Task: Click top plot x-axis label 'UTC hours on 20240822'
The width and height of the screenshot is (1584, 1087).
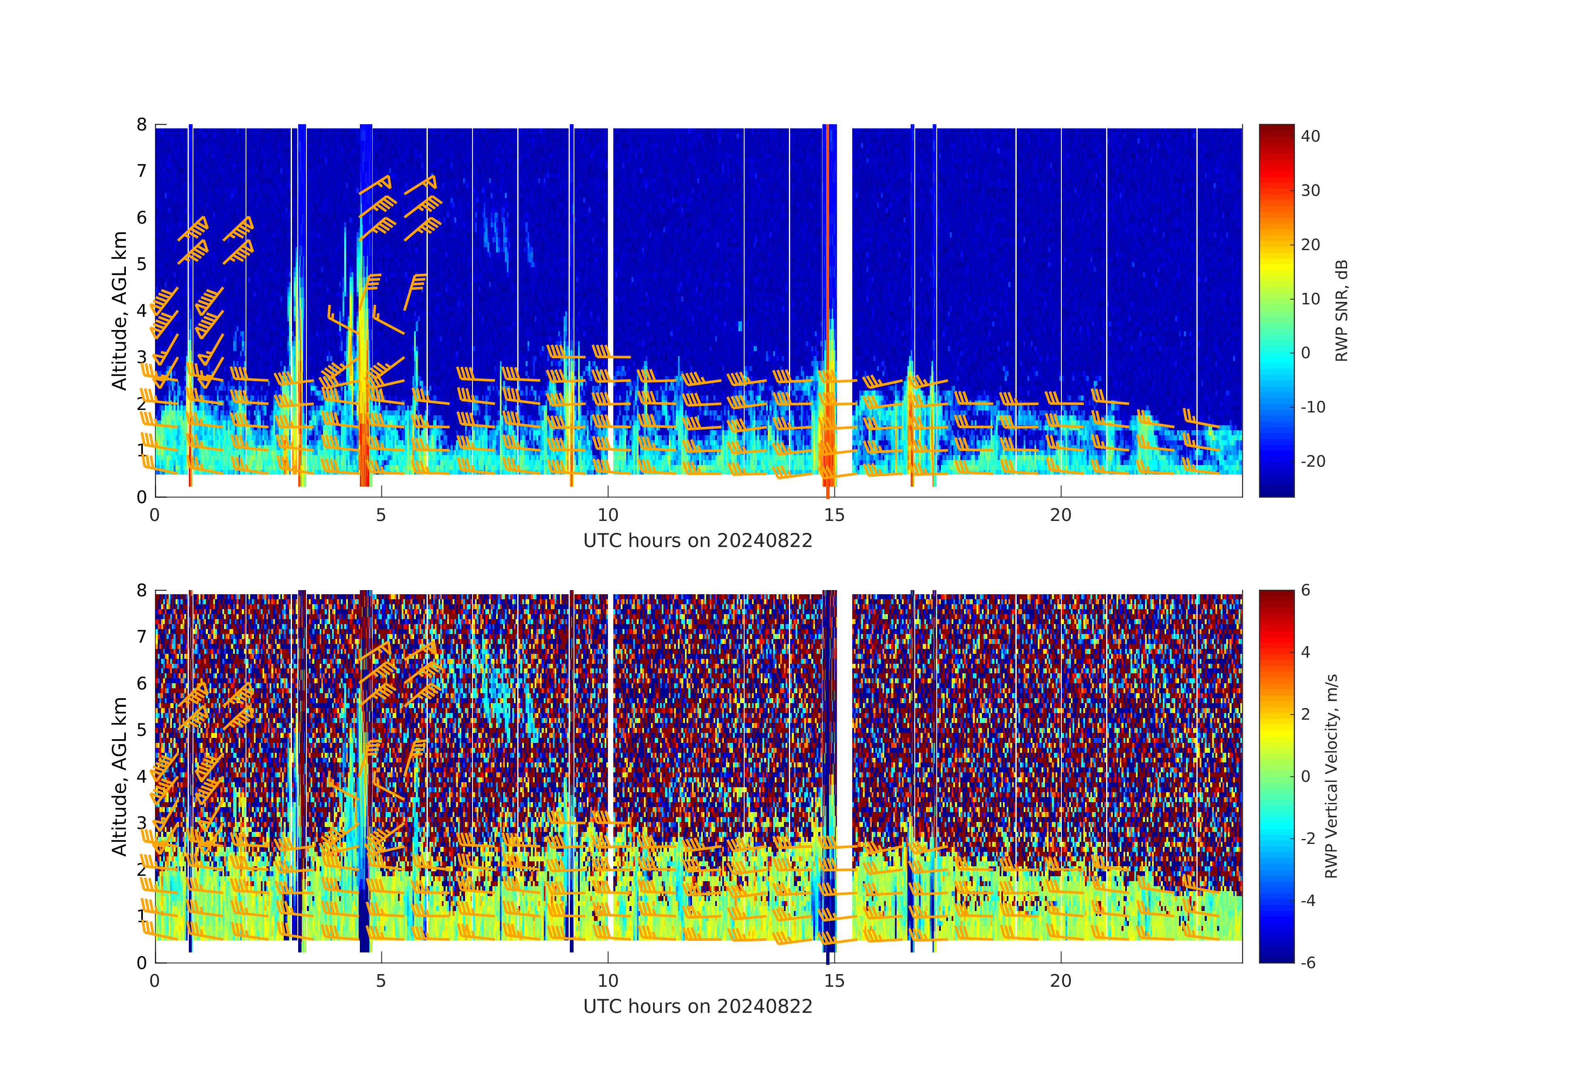Action: (x=698, y=541)
